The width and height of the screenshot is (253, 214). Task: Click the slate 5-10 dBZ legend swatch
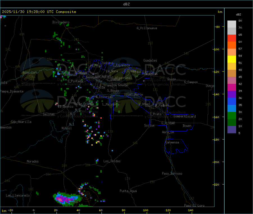coord(232,130)
